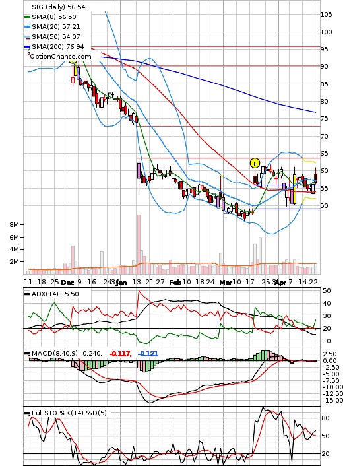
Task: Click the Full STO legend marker
Action: tap(27, 413)
